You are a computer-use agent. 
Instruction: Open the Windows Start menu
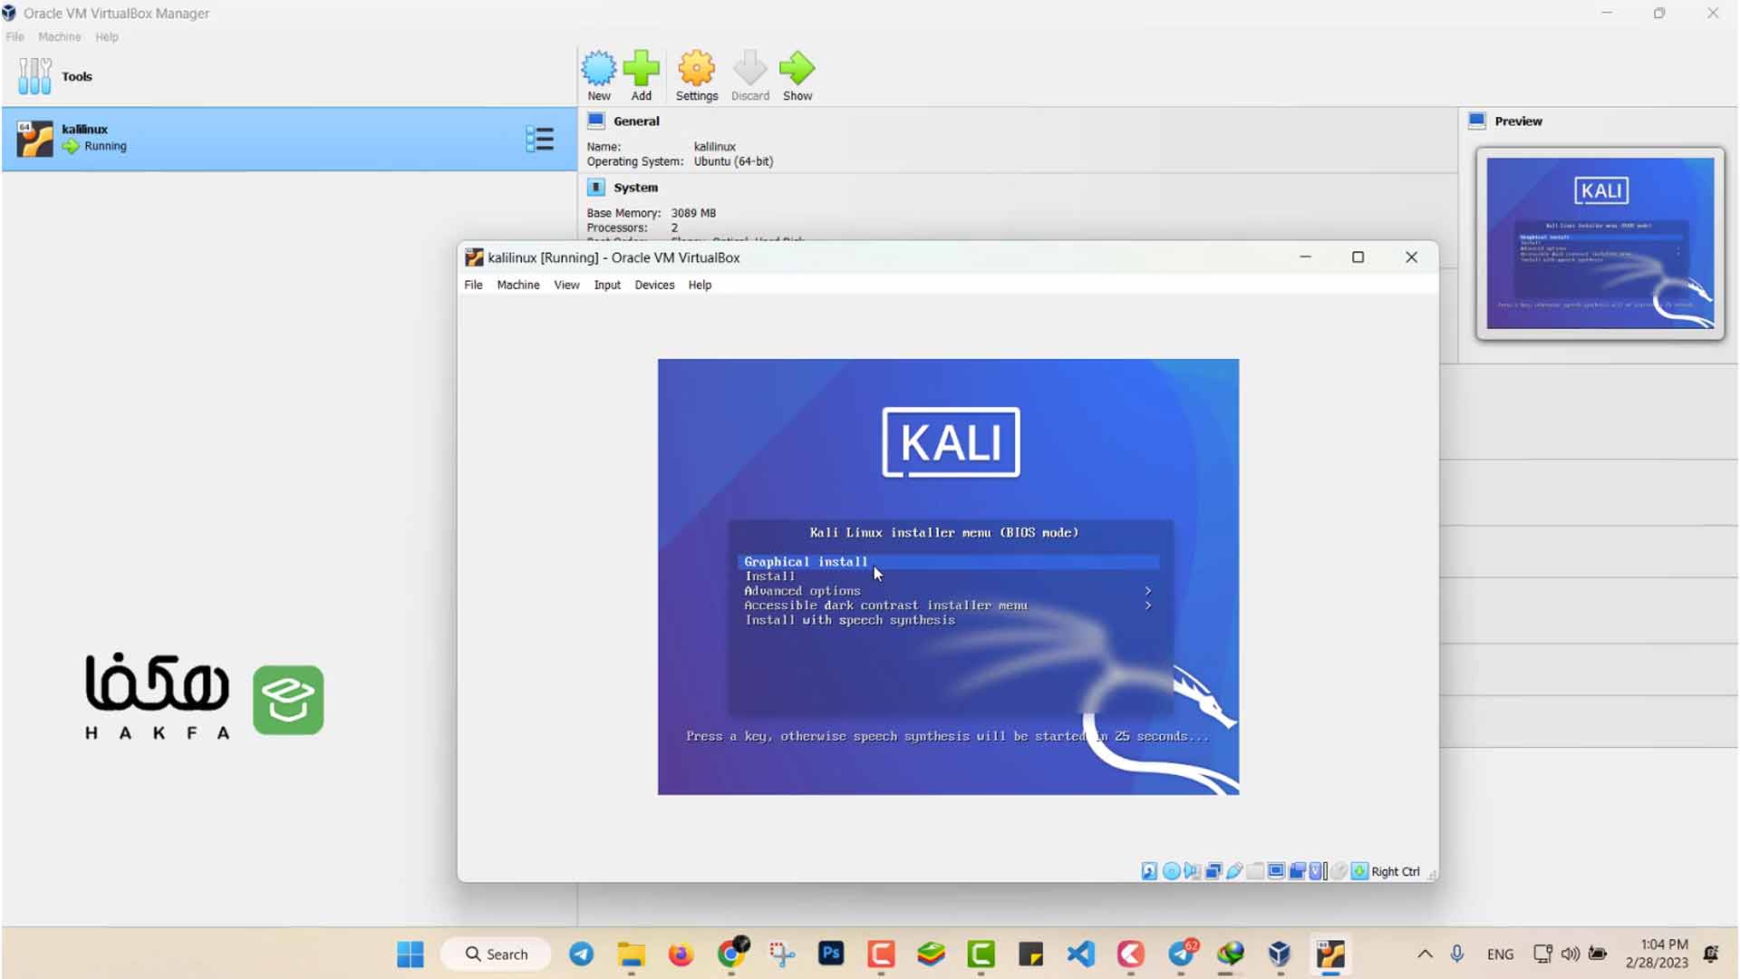(411, 954)
